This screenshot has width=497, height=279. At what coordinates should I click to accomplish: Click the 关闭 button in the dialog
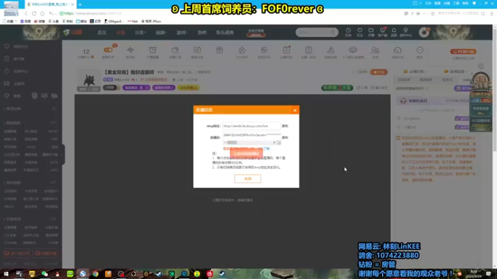click(247, 179)
